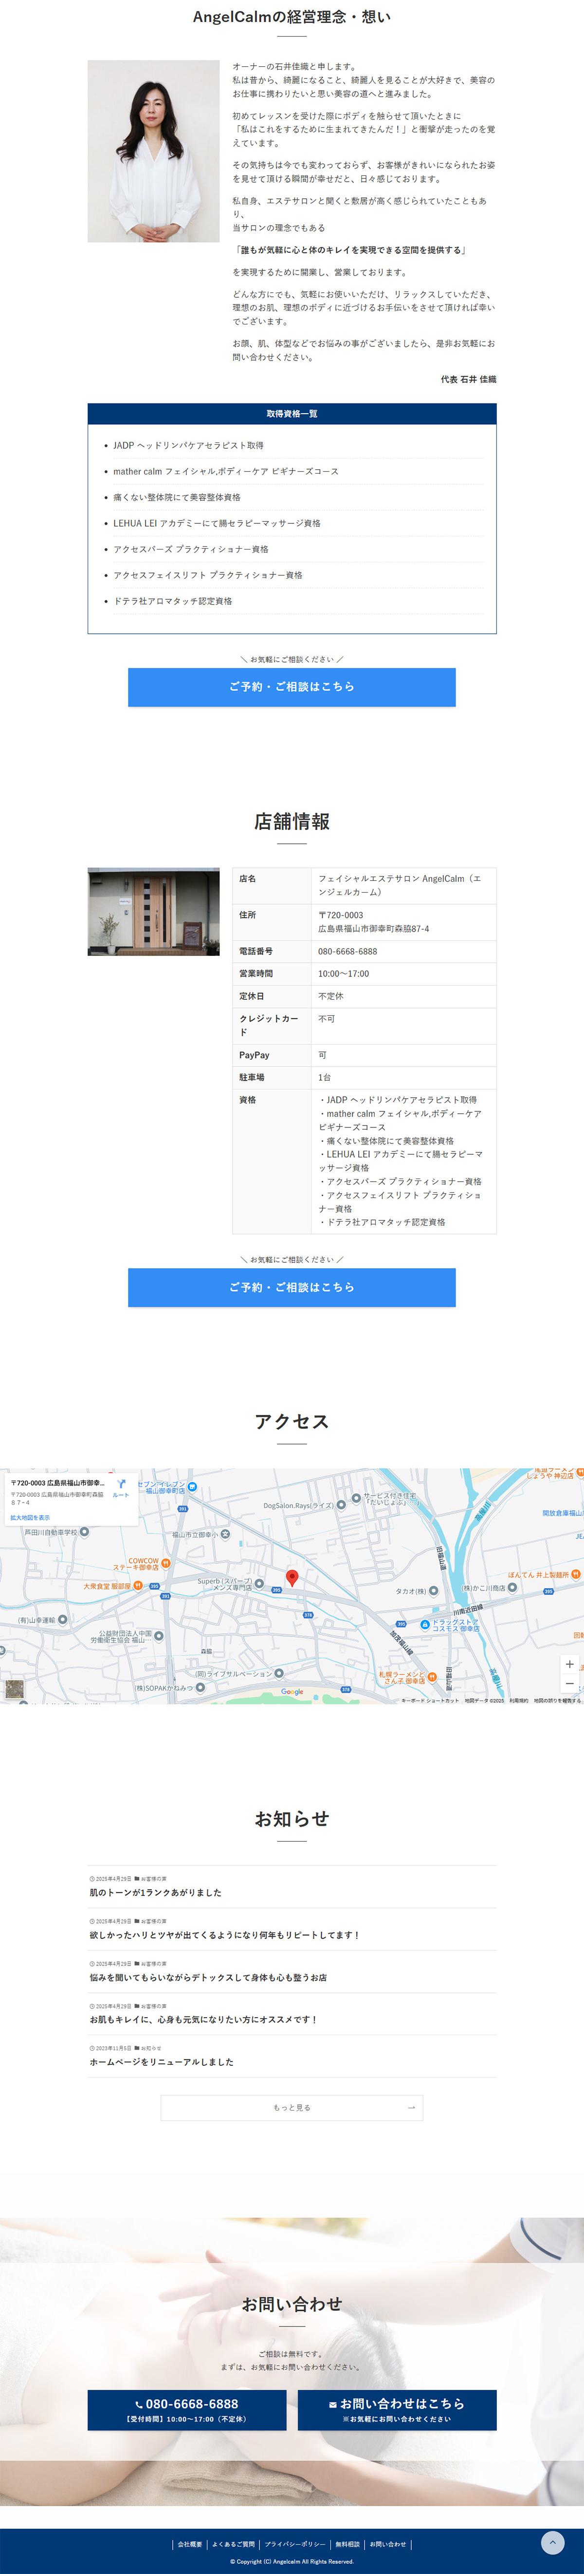Image resolution: width=584 pixels, height=2574 pixels.
Task: Click the 福山市立御幸小 school marker
Action: click(226, 1534)
